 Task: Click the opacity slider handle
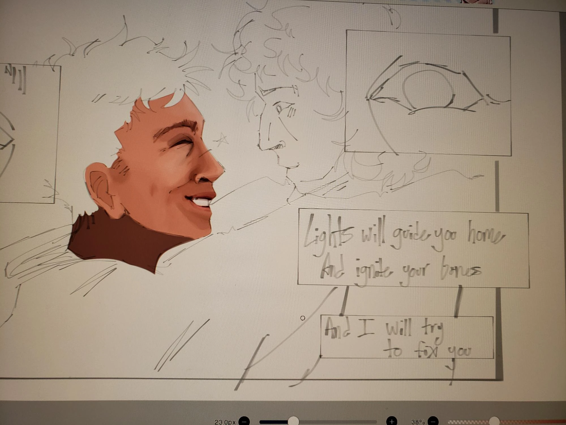pyautogui.click(x=494, y=421)
